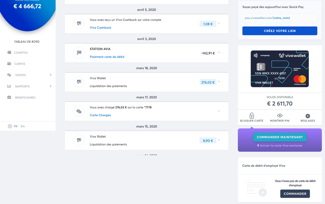Expand the Carte Chargée transaction details
The width and height of the screenshot is (325, 204).
pyautogui.click(x=219, y=111)
